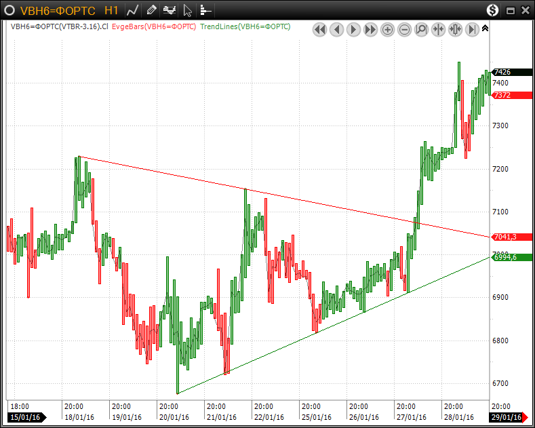This screenshot has height=428, width=535.
Task: Select the pencil drawing tool
Action: tap(151, 10)
